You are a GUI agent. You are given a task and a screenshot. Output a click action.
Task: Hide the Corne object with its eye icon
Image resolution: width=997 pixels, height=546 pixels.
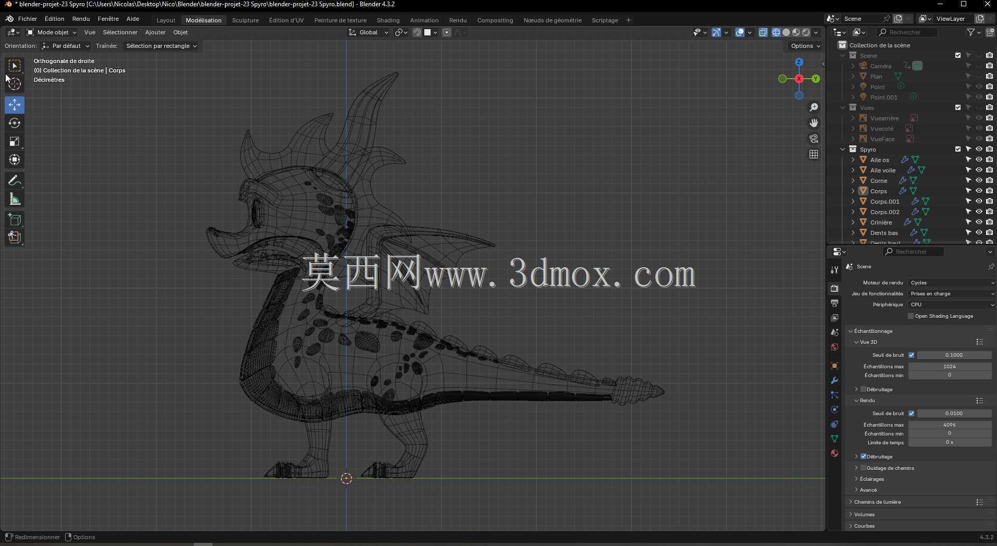979,180
